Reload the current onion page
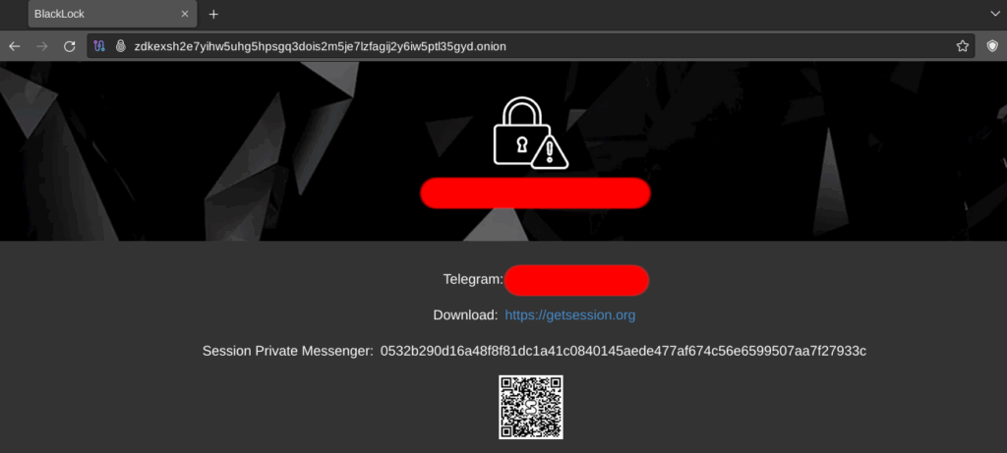1007x453 pixels. [70, 46]
